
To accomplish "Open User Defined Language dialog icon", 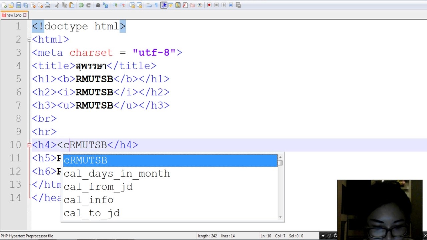I will [170, 5].
